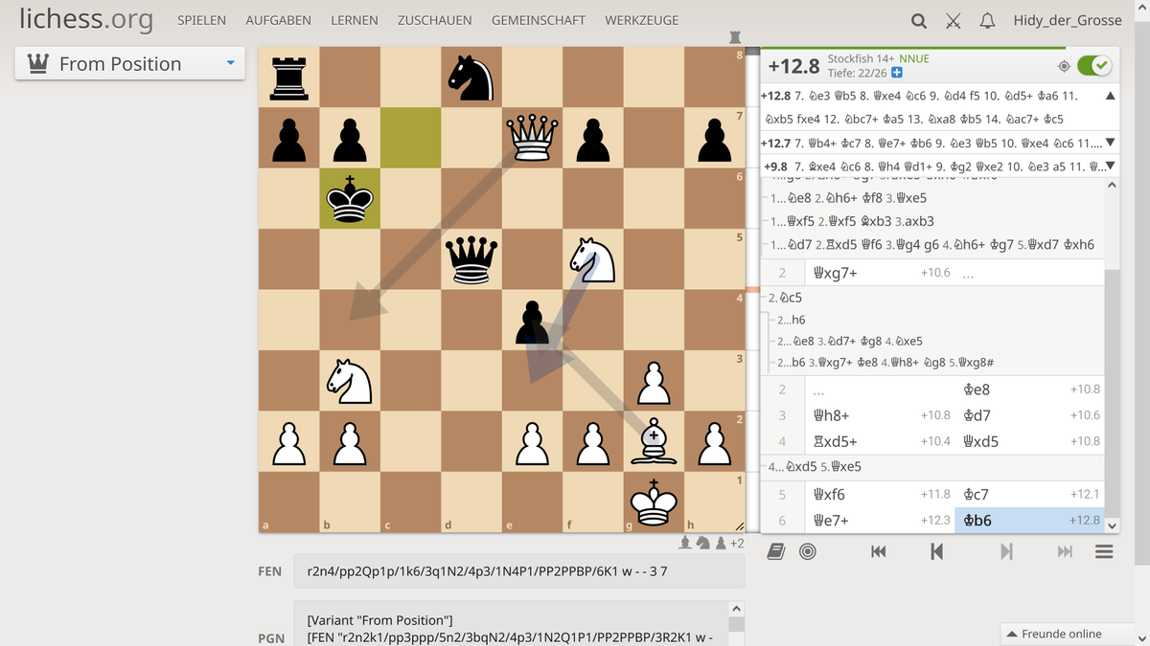Jump to first move with rewind icon
This screenshot has width=1150, height=646.
tap(879, 552)
